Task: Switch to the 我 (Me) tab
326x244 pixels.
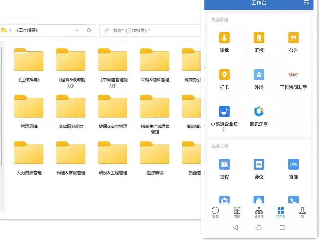Action: [x=302, y=212]
